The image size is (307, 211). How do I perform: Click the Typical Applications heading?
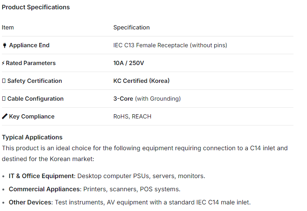coord(32,137)
